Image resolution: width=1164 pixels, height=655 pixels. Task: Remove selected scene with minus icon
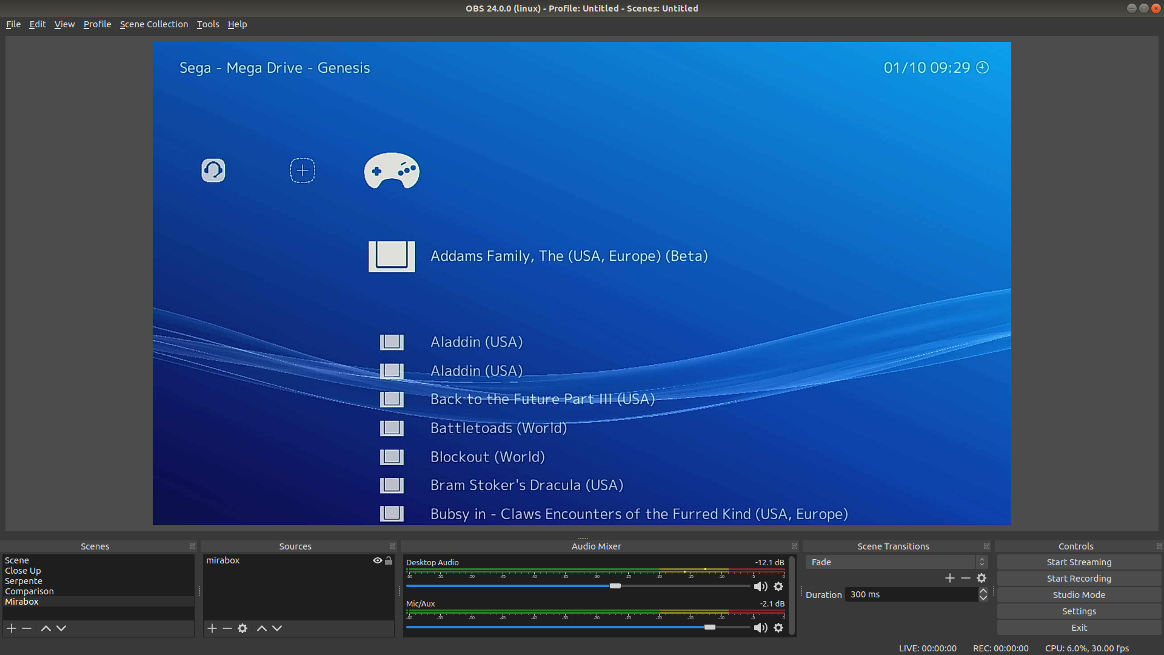(27, 628)
